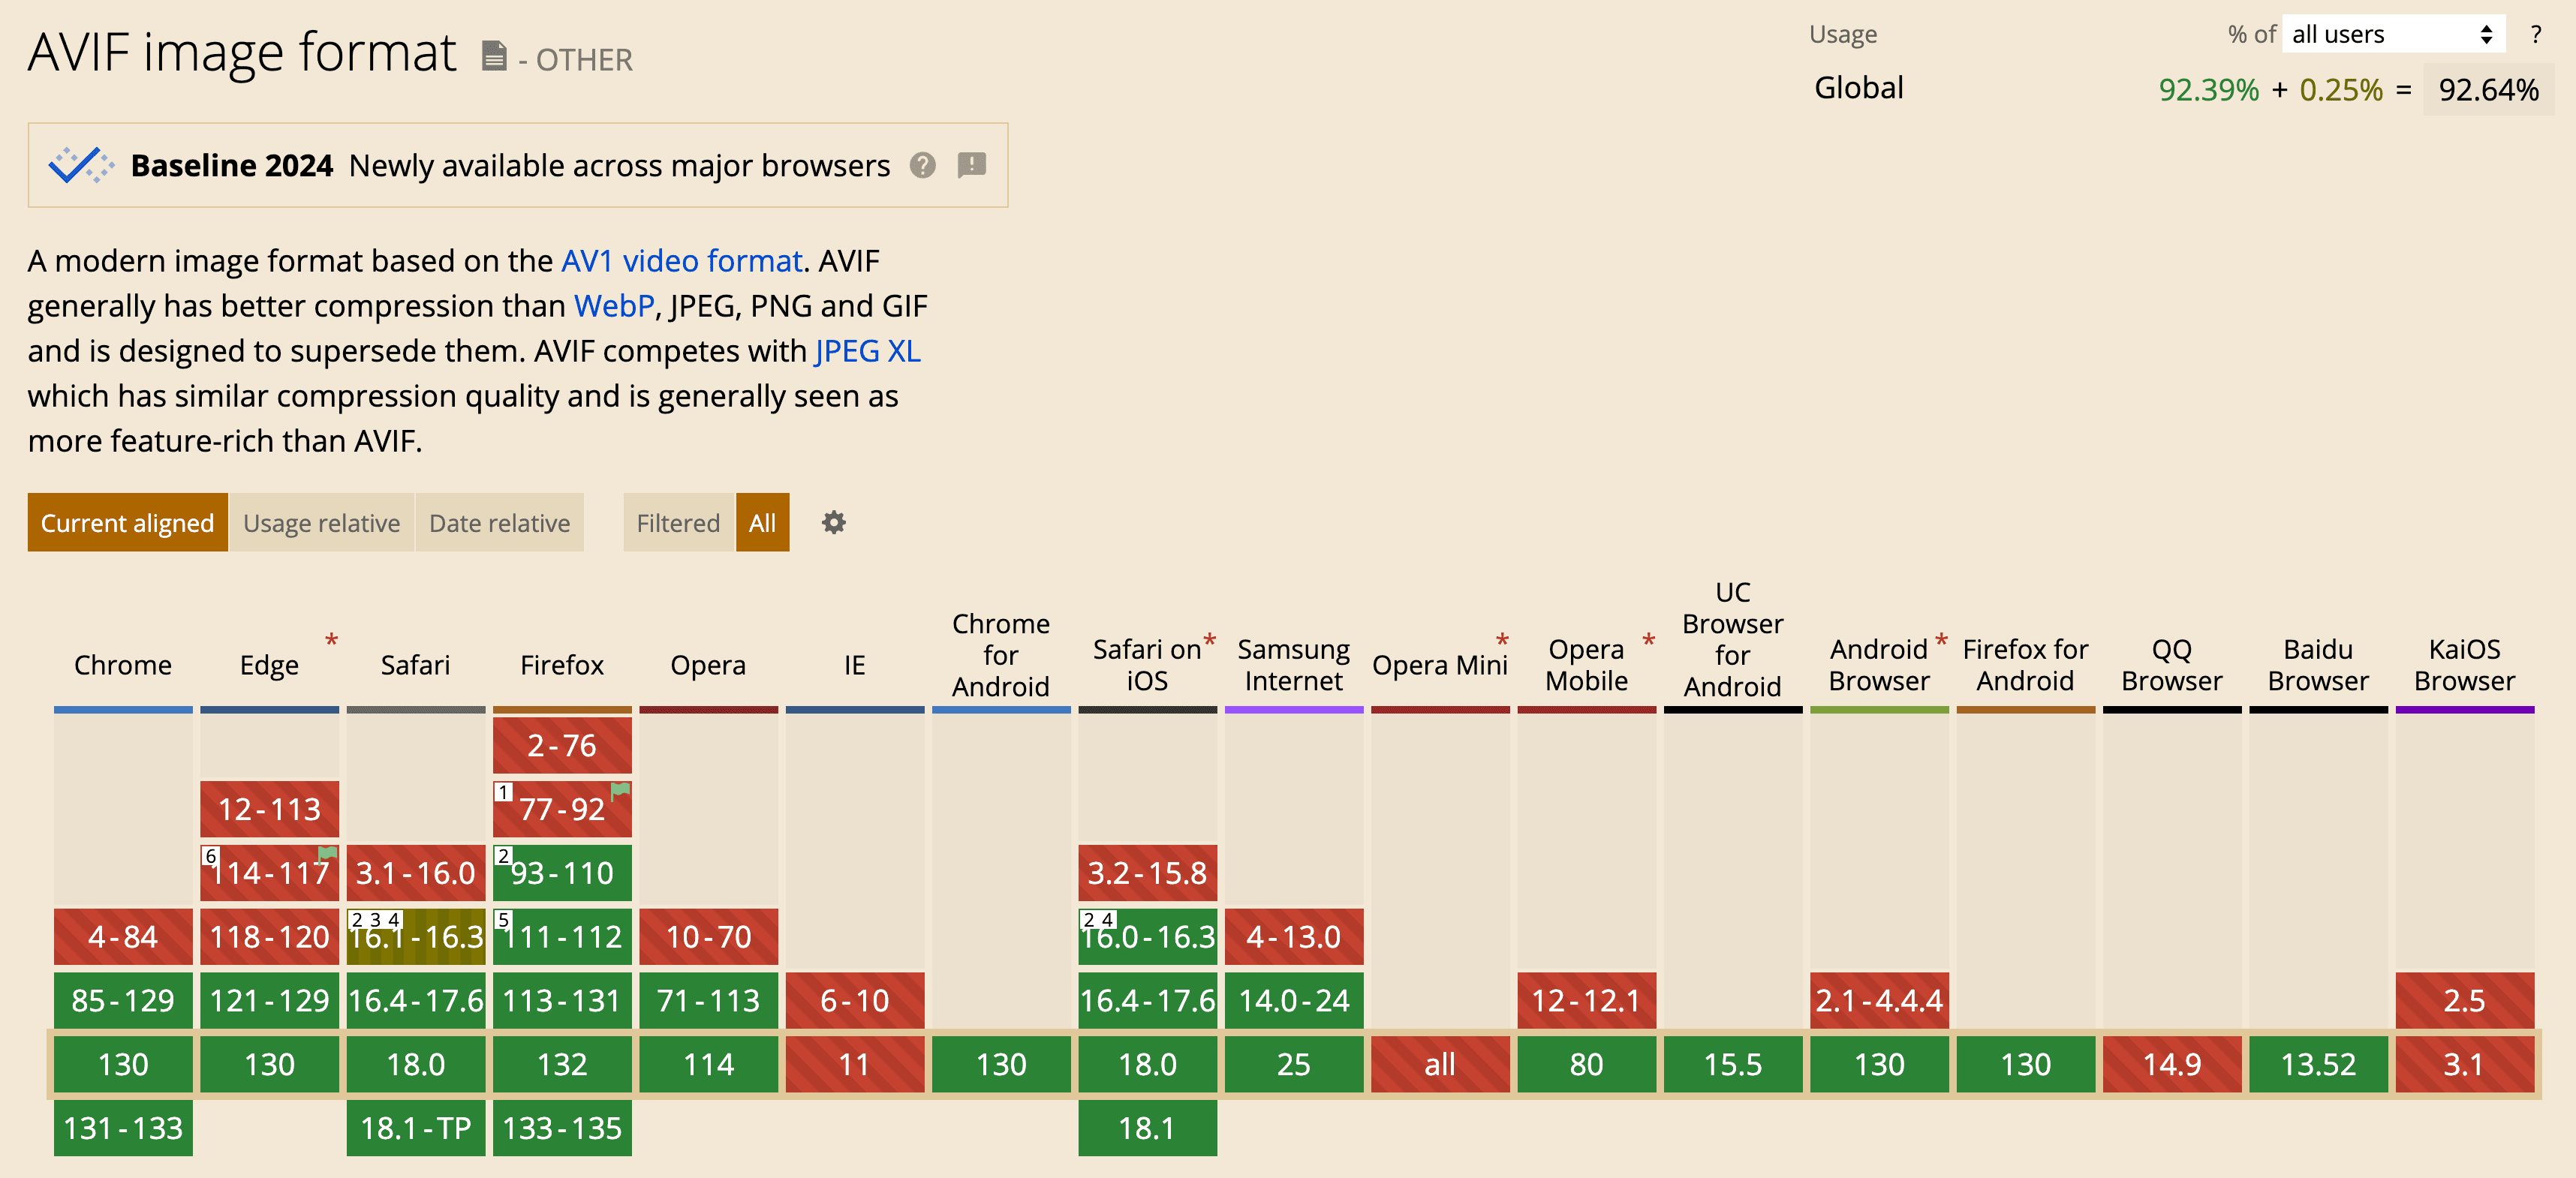This screenshot has width=2576, height=1178.
Task: Click the usage help question mark
Action: click(x=2535, y=35)
